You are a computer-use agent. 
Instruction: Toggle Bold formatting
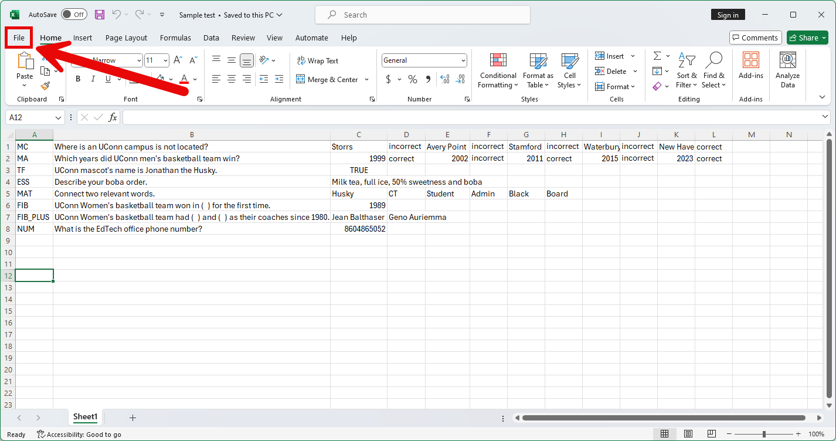[x=78, y=79]
